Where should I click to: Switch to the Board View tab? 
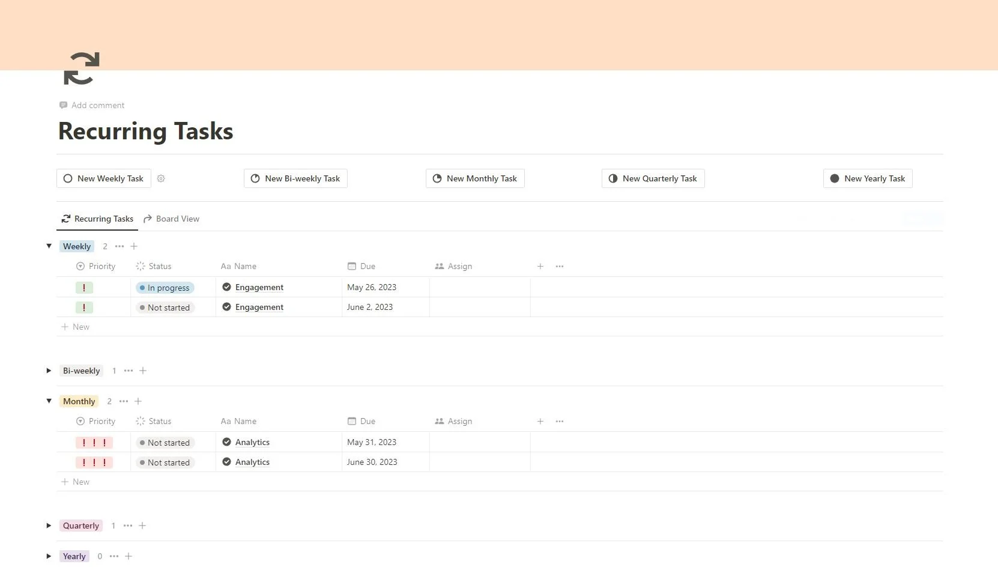click(x=171, y=219)
